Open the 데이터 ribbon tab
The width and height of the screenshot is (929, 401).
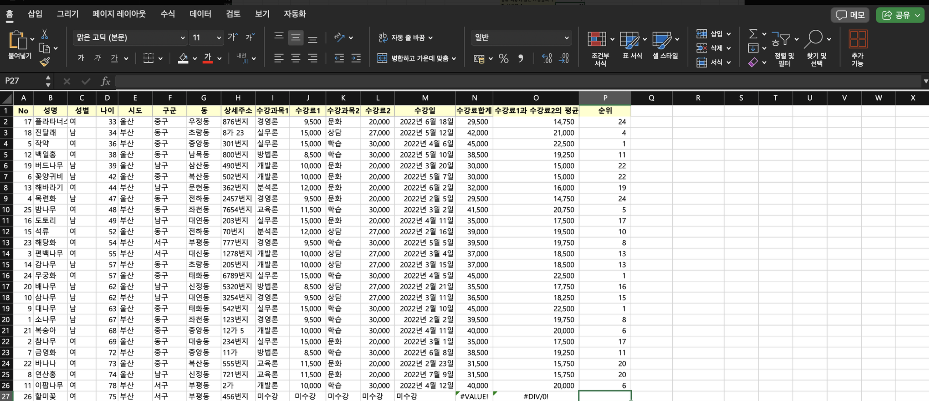tap(200, 14)
